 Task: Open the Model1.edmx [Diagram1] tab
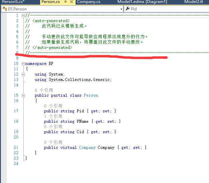142,2
